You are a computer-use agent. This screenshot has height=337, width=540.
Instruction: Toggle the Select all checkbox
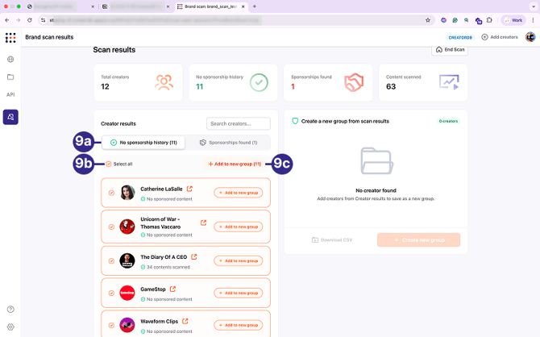(x=109, y=164)
